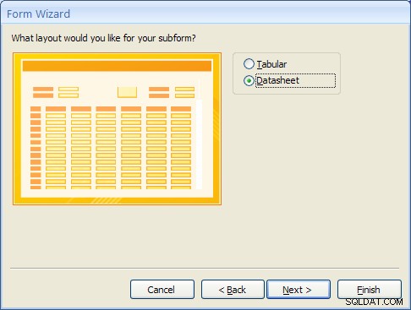Click the pale yellow square in preview

click(x=127, y=92)
